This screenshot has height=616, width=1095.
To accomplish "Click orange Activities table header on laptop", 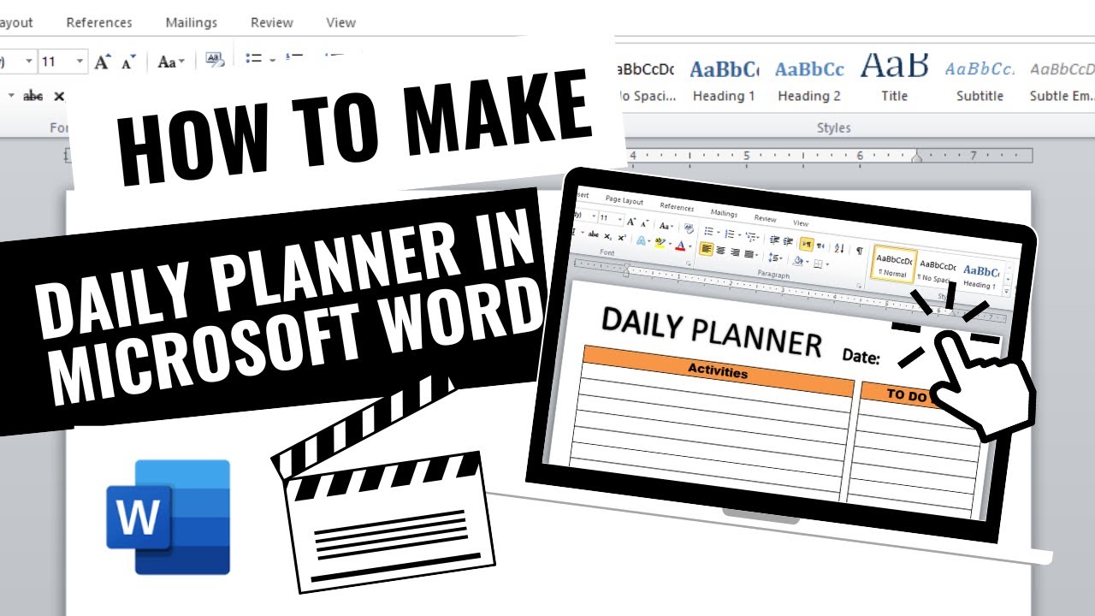I will pos(718,371).
